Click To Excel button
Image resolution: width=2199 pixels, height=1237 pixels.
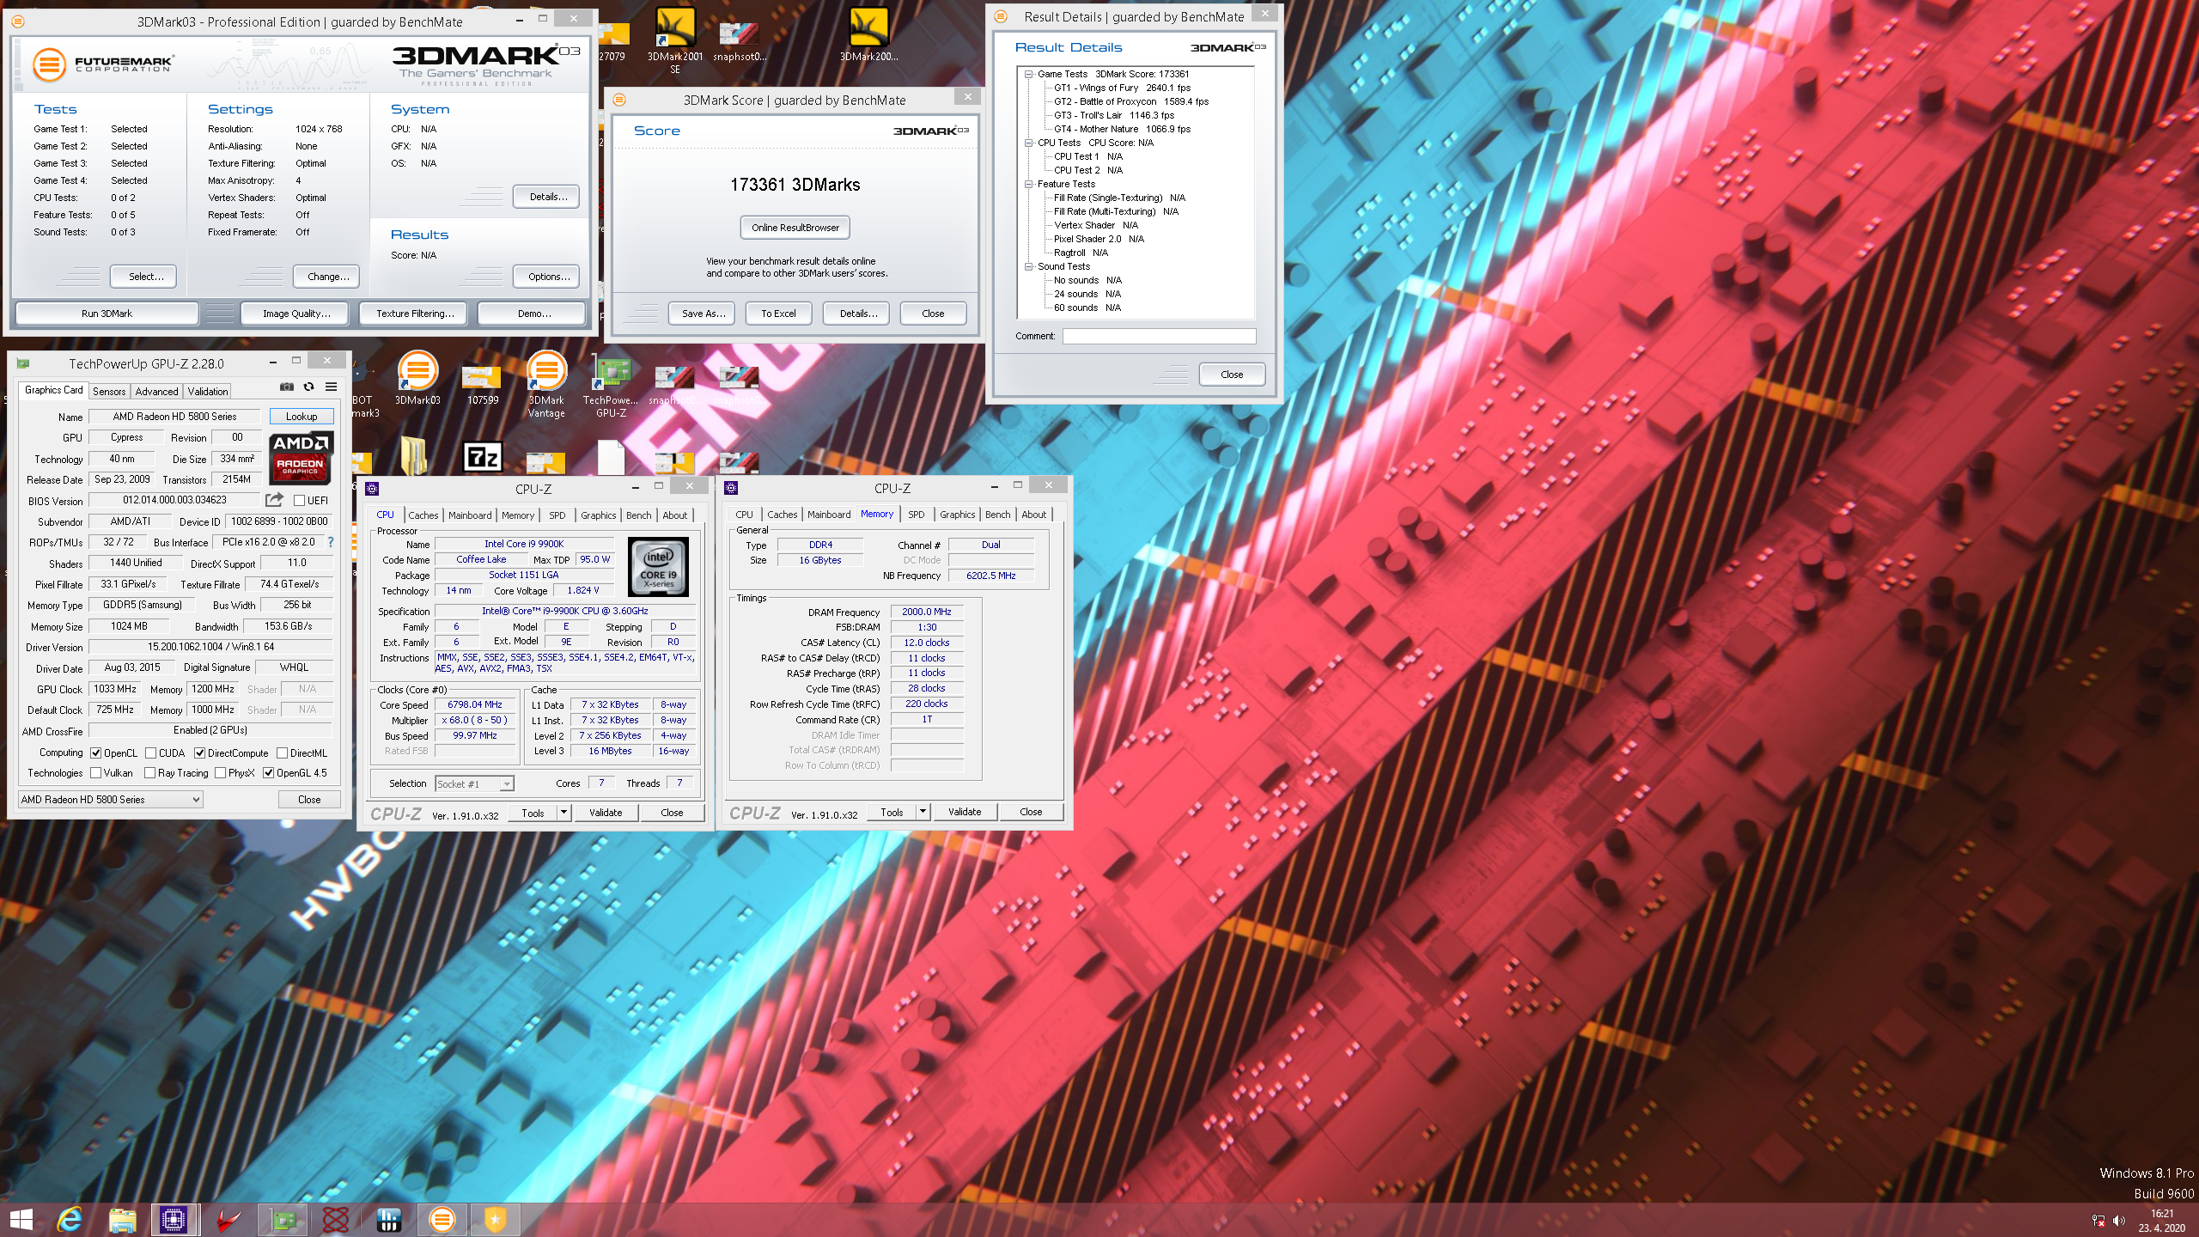(778, 314)
